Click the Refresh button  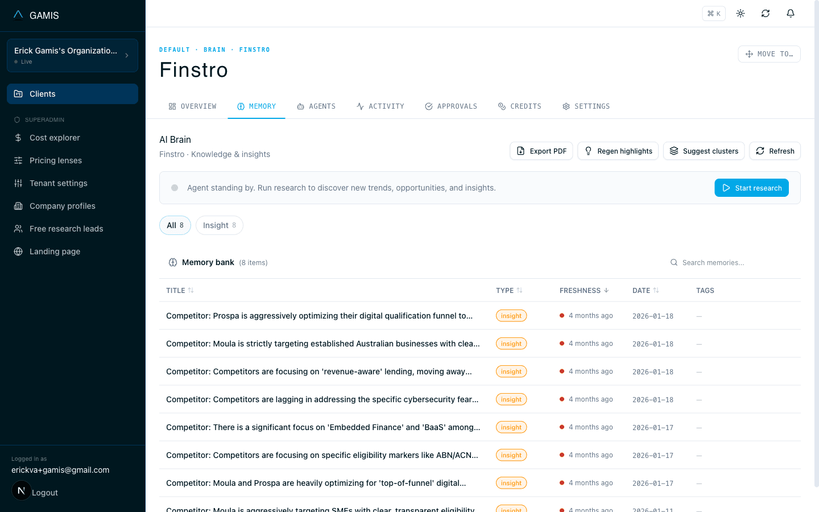coord(775,151)
